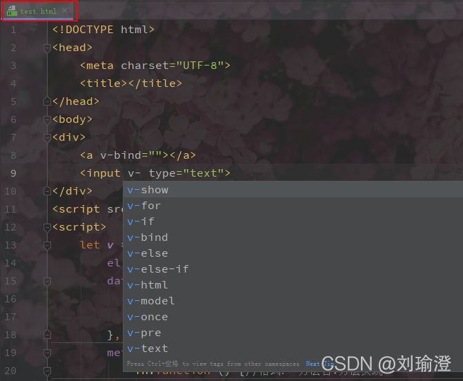Choose v-bind in autocomplete popup
This screenshot has height=381, width=463.
[x=293, y=237]
